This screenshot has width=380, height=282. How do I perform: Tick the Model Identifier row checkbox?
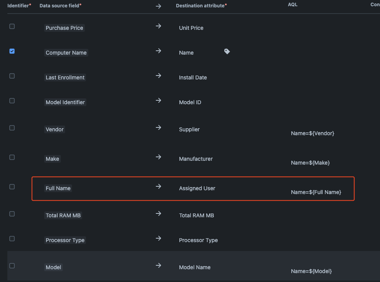tap(12, 101)
